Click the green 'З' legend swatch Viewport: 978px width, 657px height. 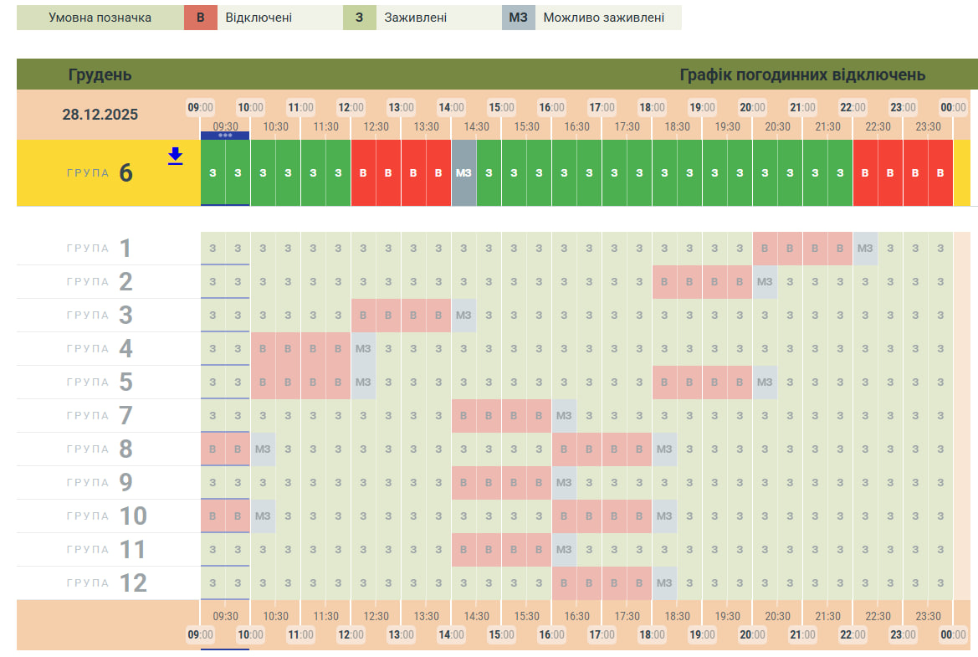pos(359,18)
